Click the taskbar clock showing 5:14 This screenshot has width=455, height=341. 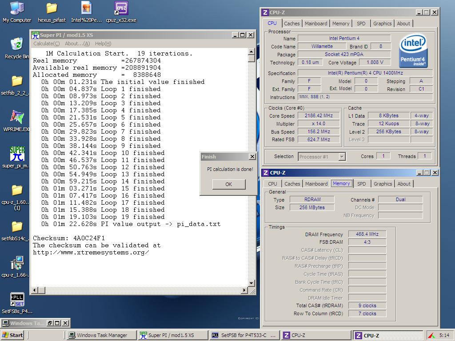[444, 335]
